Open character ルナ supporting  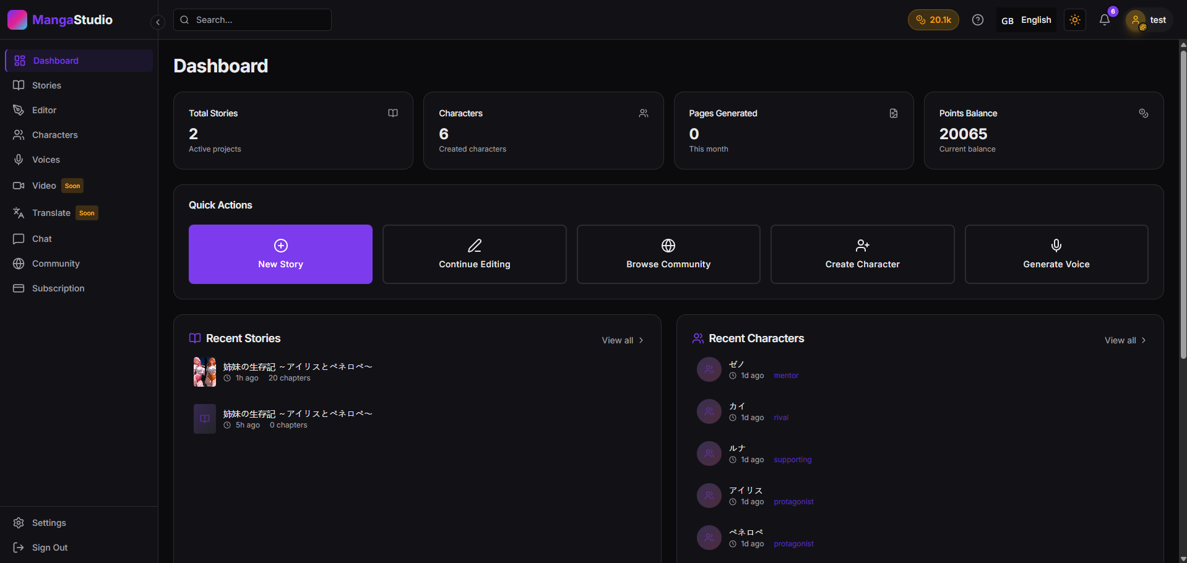coord(920,453)
